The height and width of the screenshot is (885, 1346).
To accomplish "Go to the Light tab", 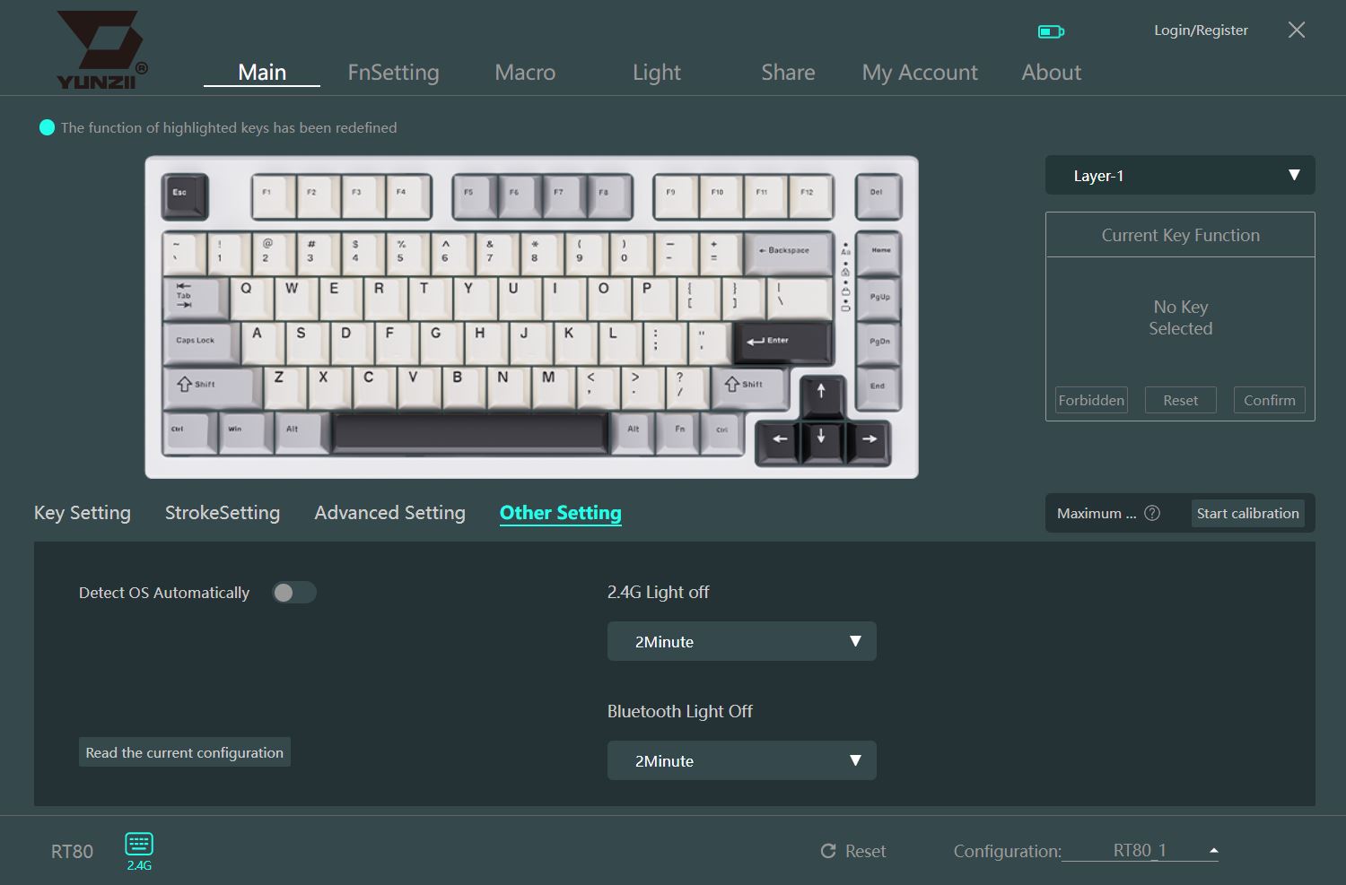I will 657,73.
